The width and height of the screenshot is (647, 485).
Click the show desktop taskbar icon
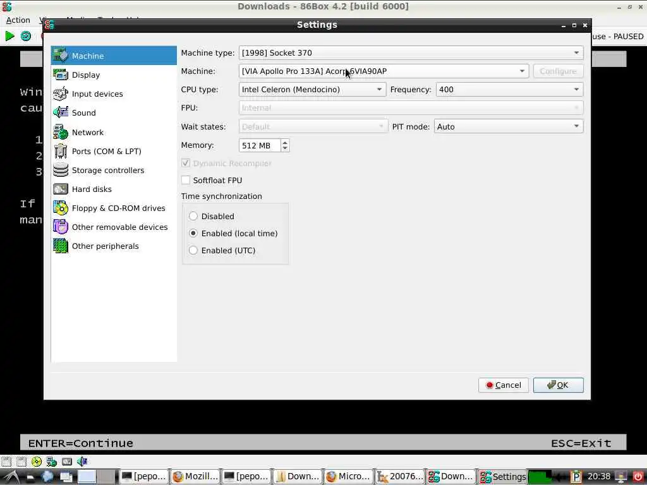click(x=66, y=477)
